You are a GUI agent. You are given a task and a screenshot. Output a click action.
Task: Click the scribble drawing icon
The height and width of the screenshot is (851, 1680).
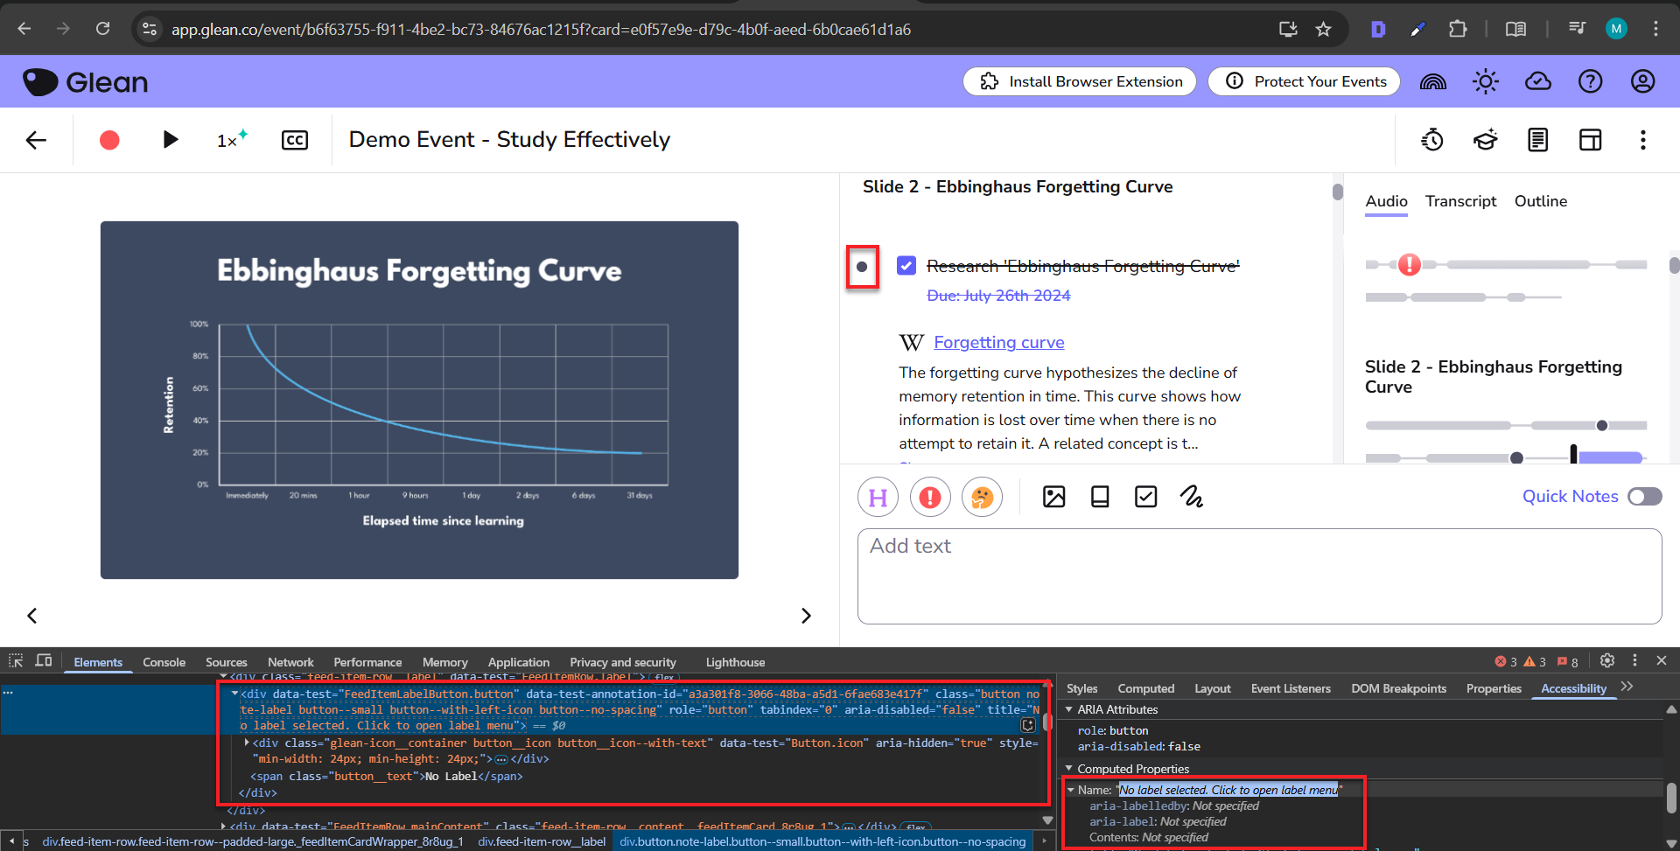(x=1191, y=497)
